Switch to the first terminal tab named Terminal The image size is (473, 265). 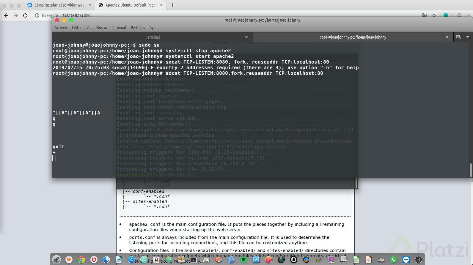pos(153,37)
